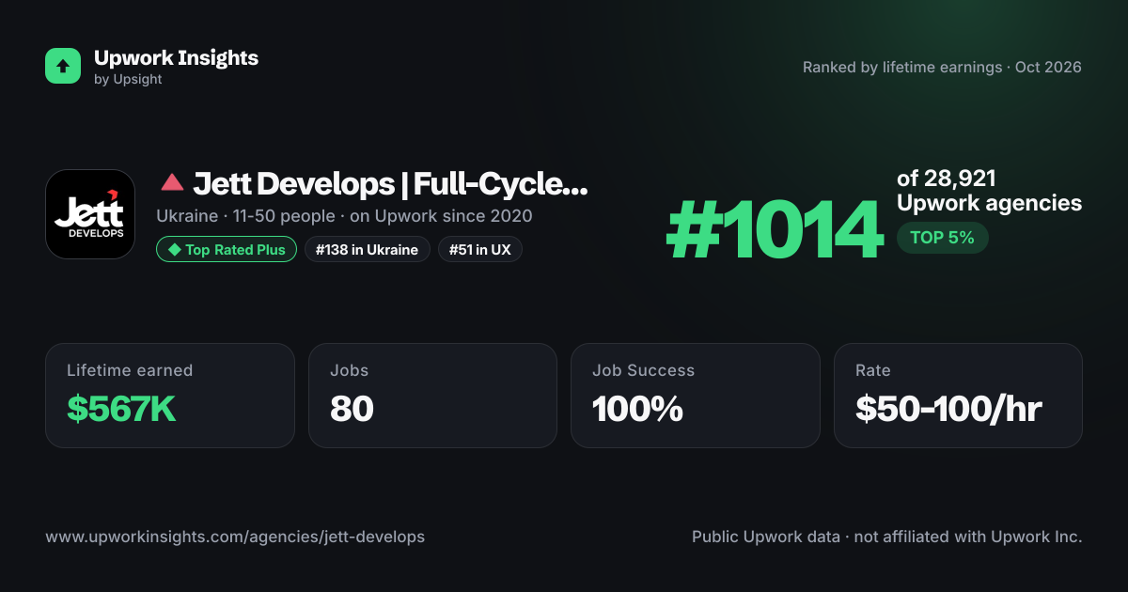Follow the upworkinsights.com agency URL link

click(235, 537)
